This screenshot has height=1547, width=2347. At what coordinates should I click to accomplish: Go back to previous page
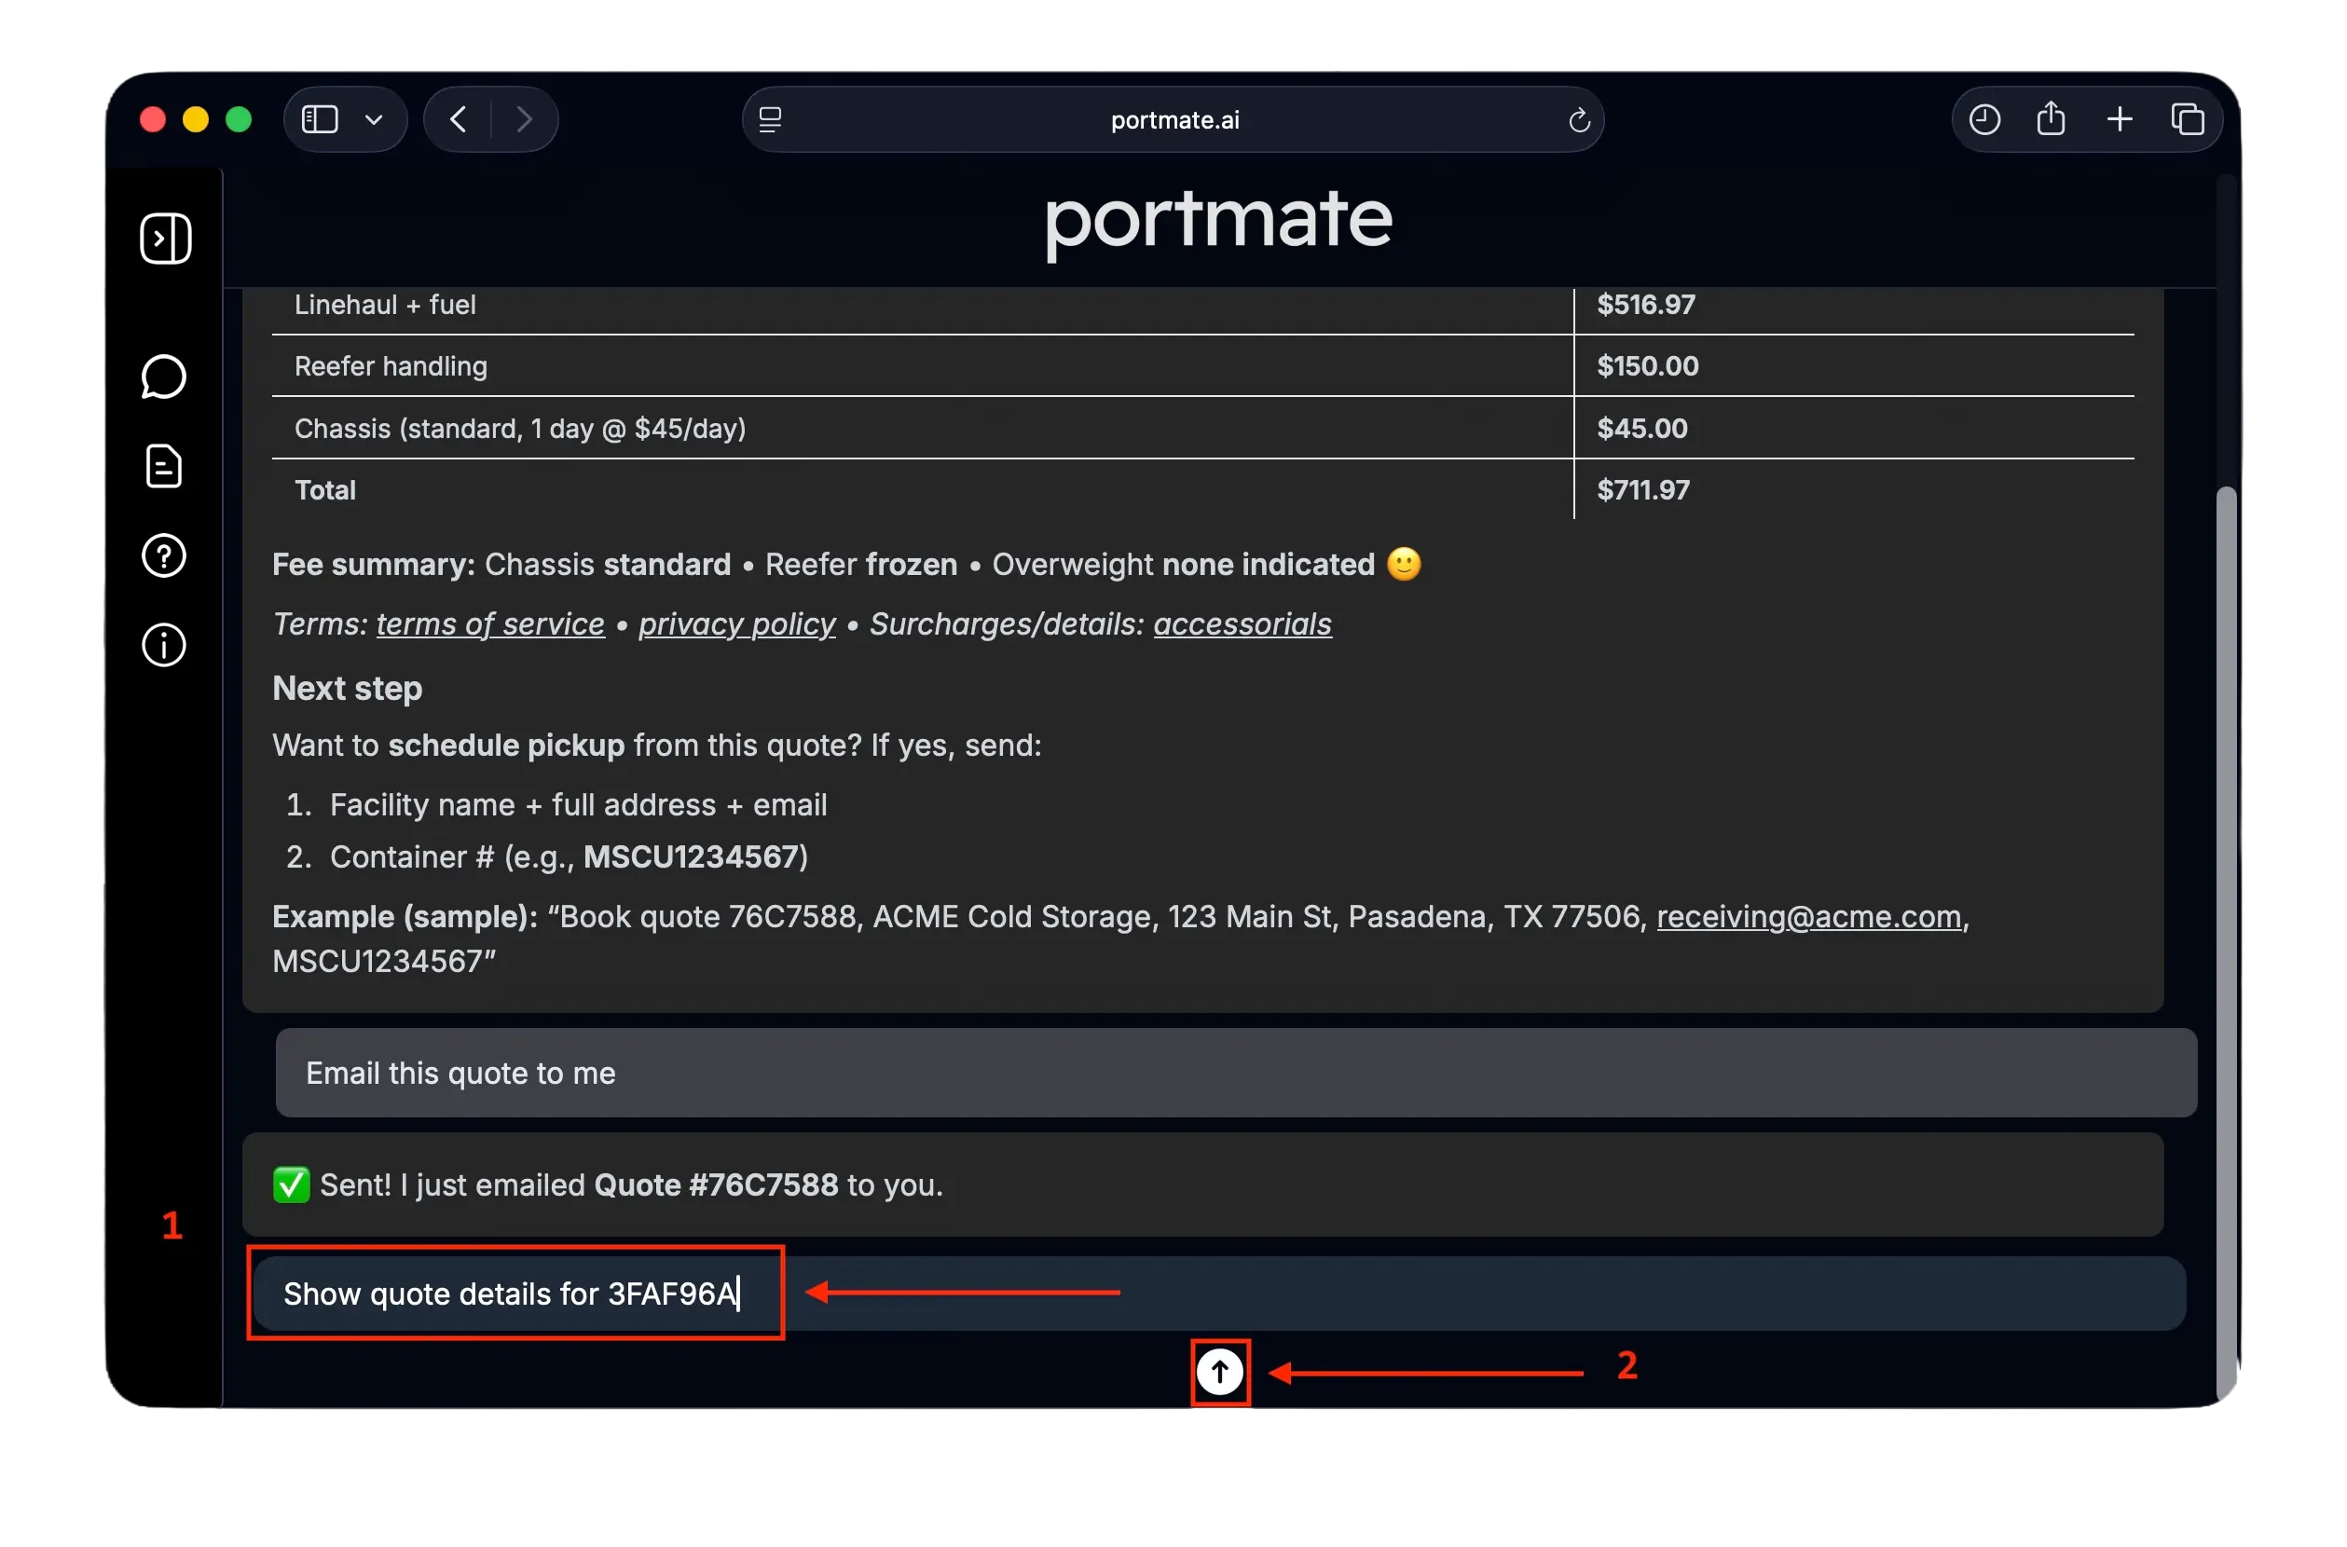coord(459,119)
